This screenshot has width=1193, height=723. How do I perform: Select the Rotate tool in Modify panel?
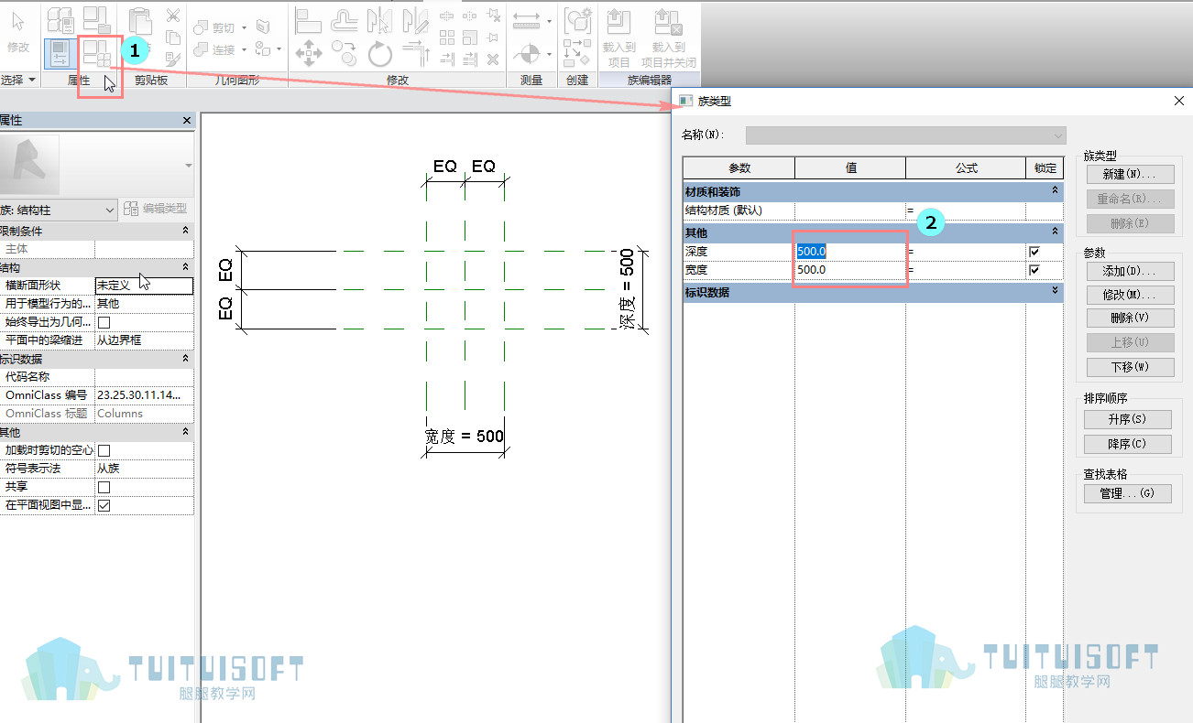(379, 54)
